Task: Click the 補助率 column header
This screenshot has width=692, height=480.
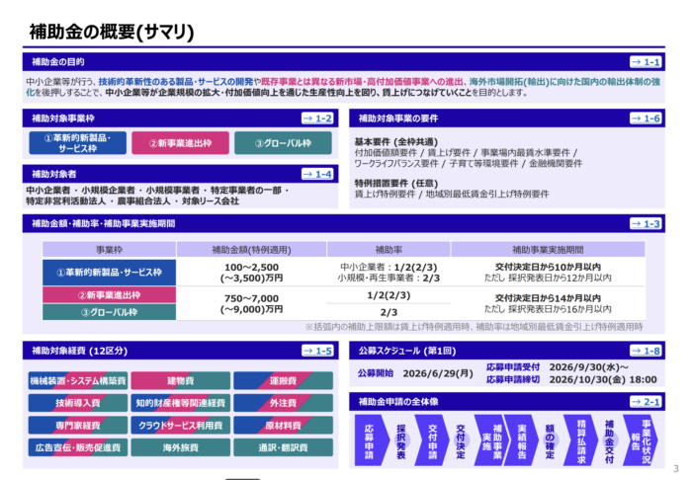Action: click(x=389, y=250)
